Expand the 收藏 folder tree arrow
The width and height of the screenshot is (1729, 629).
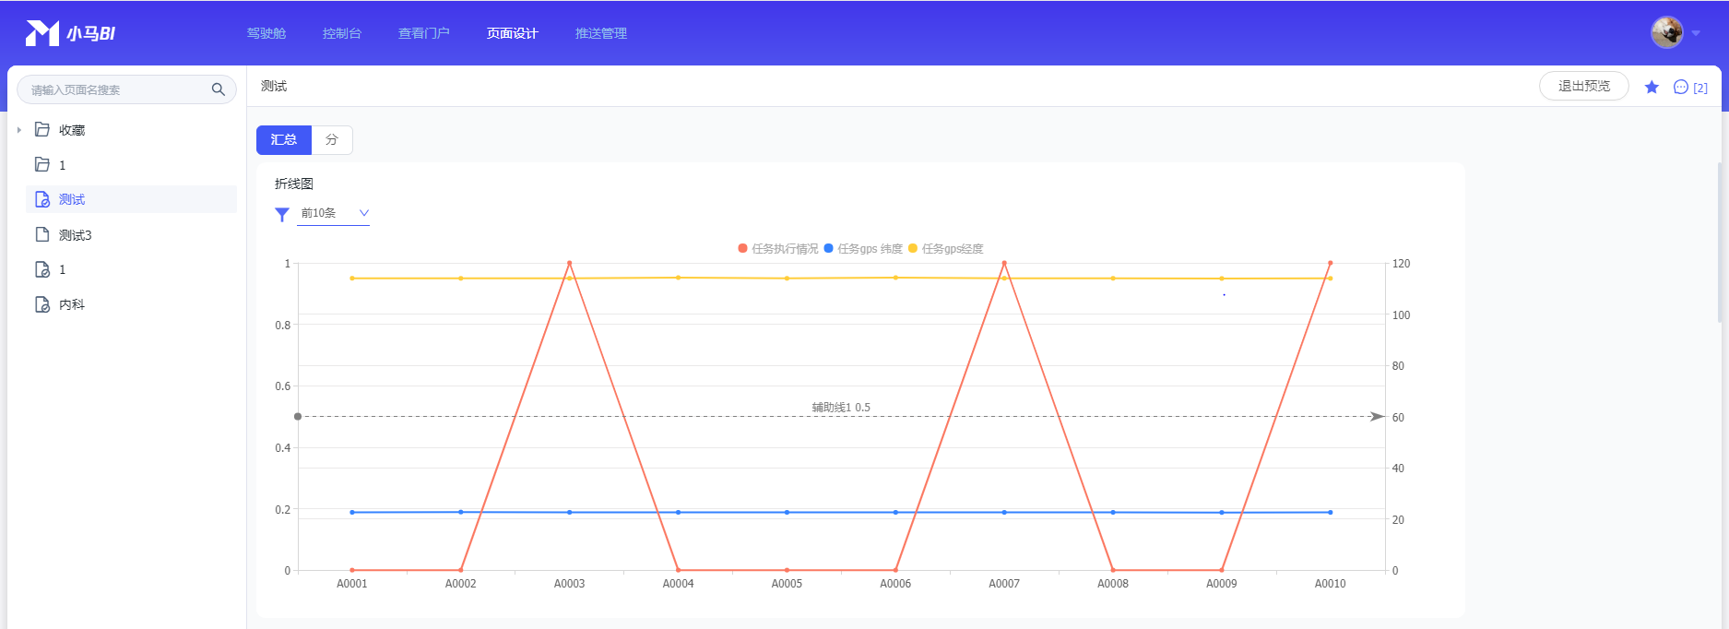19,130
